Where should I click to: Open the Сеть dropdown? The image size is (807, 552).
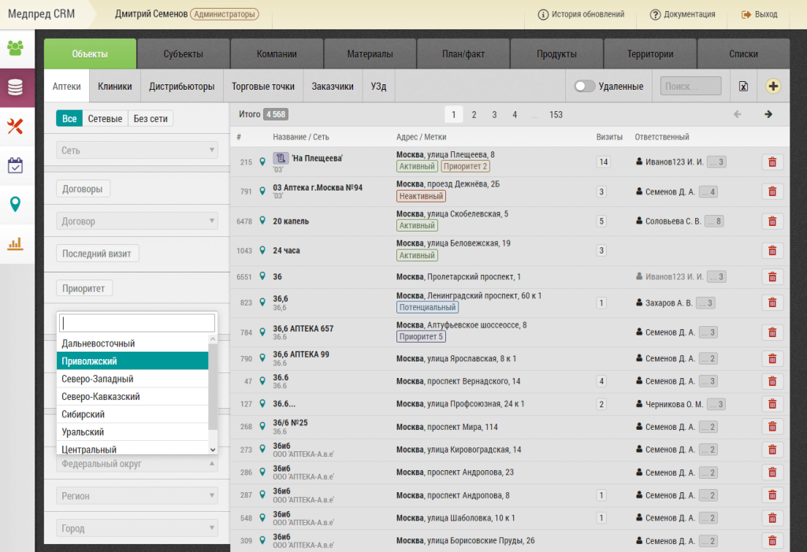click(x=137, y=150)
